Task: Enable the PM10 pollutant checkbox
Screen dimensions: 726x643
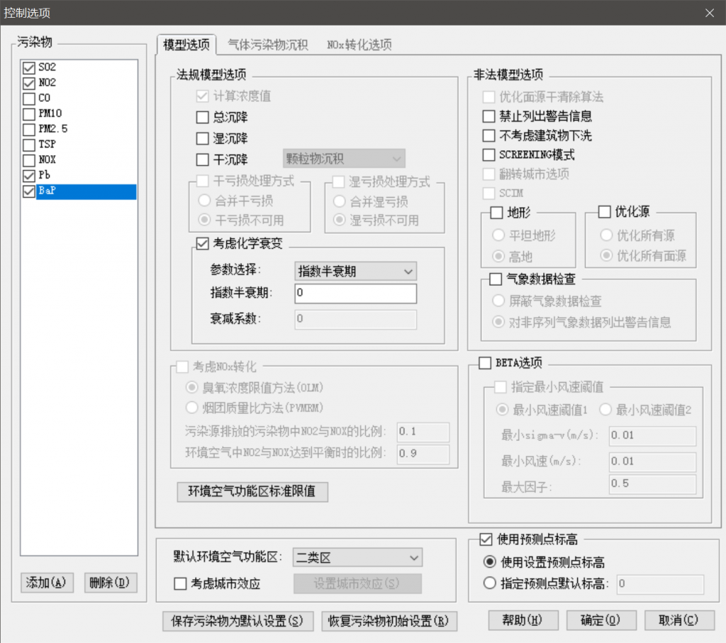Action: tap(28, 114)
